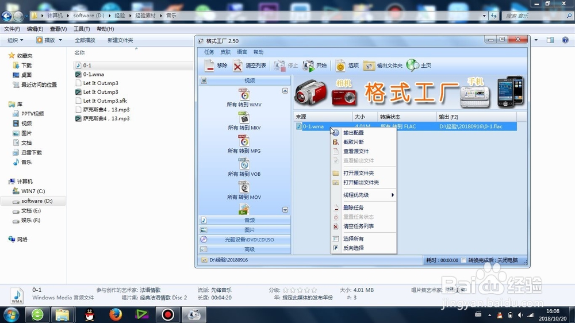Expand the 高级 (Advanced) category panel
The height and width of the screenshot is (323, 575).
click(x=245, y=249)
